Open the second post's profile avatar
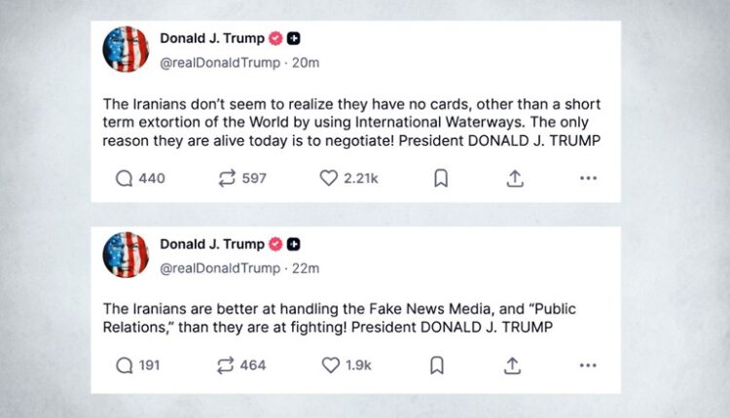Viewport: 730px width, 418px height. point(126,256)
